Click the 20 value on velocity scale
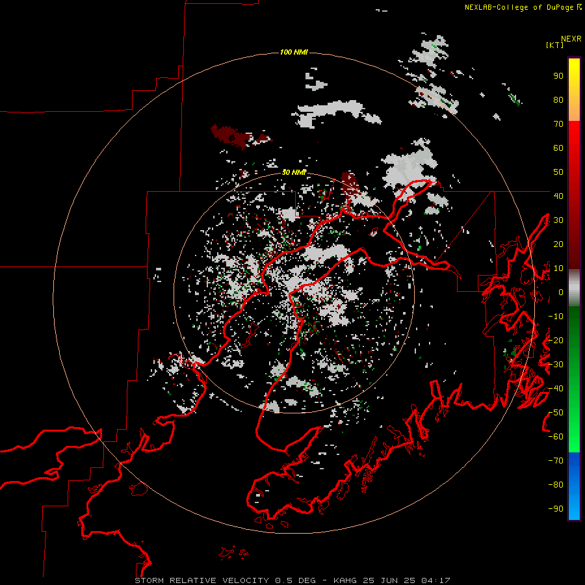 pos(558,244)
